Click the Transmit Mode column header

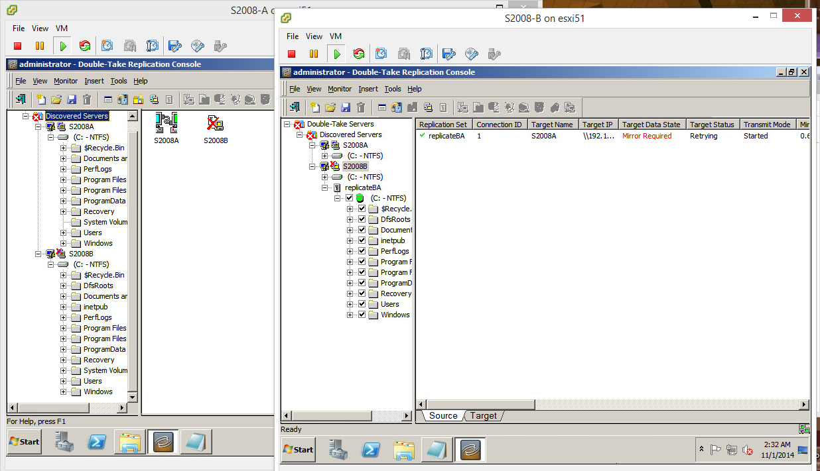point(767,125)
